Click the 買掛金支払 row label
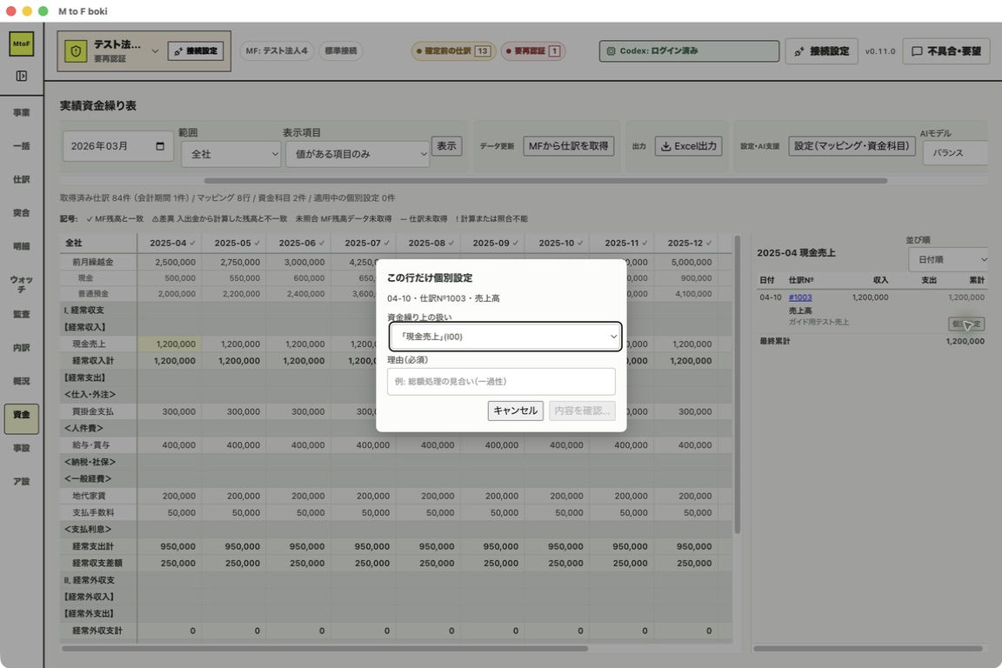Screen dimensions: 1002x668 (93, 411)
